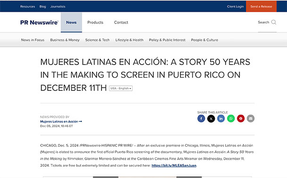This screenshot has height=178, width=287.
Task: Share article on Pinterest
Action: (241, 119)
